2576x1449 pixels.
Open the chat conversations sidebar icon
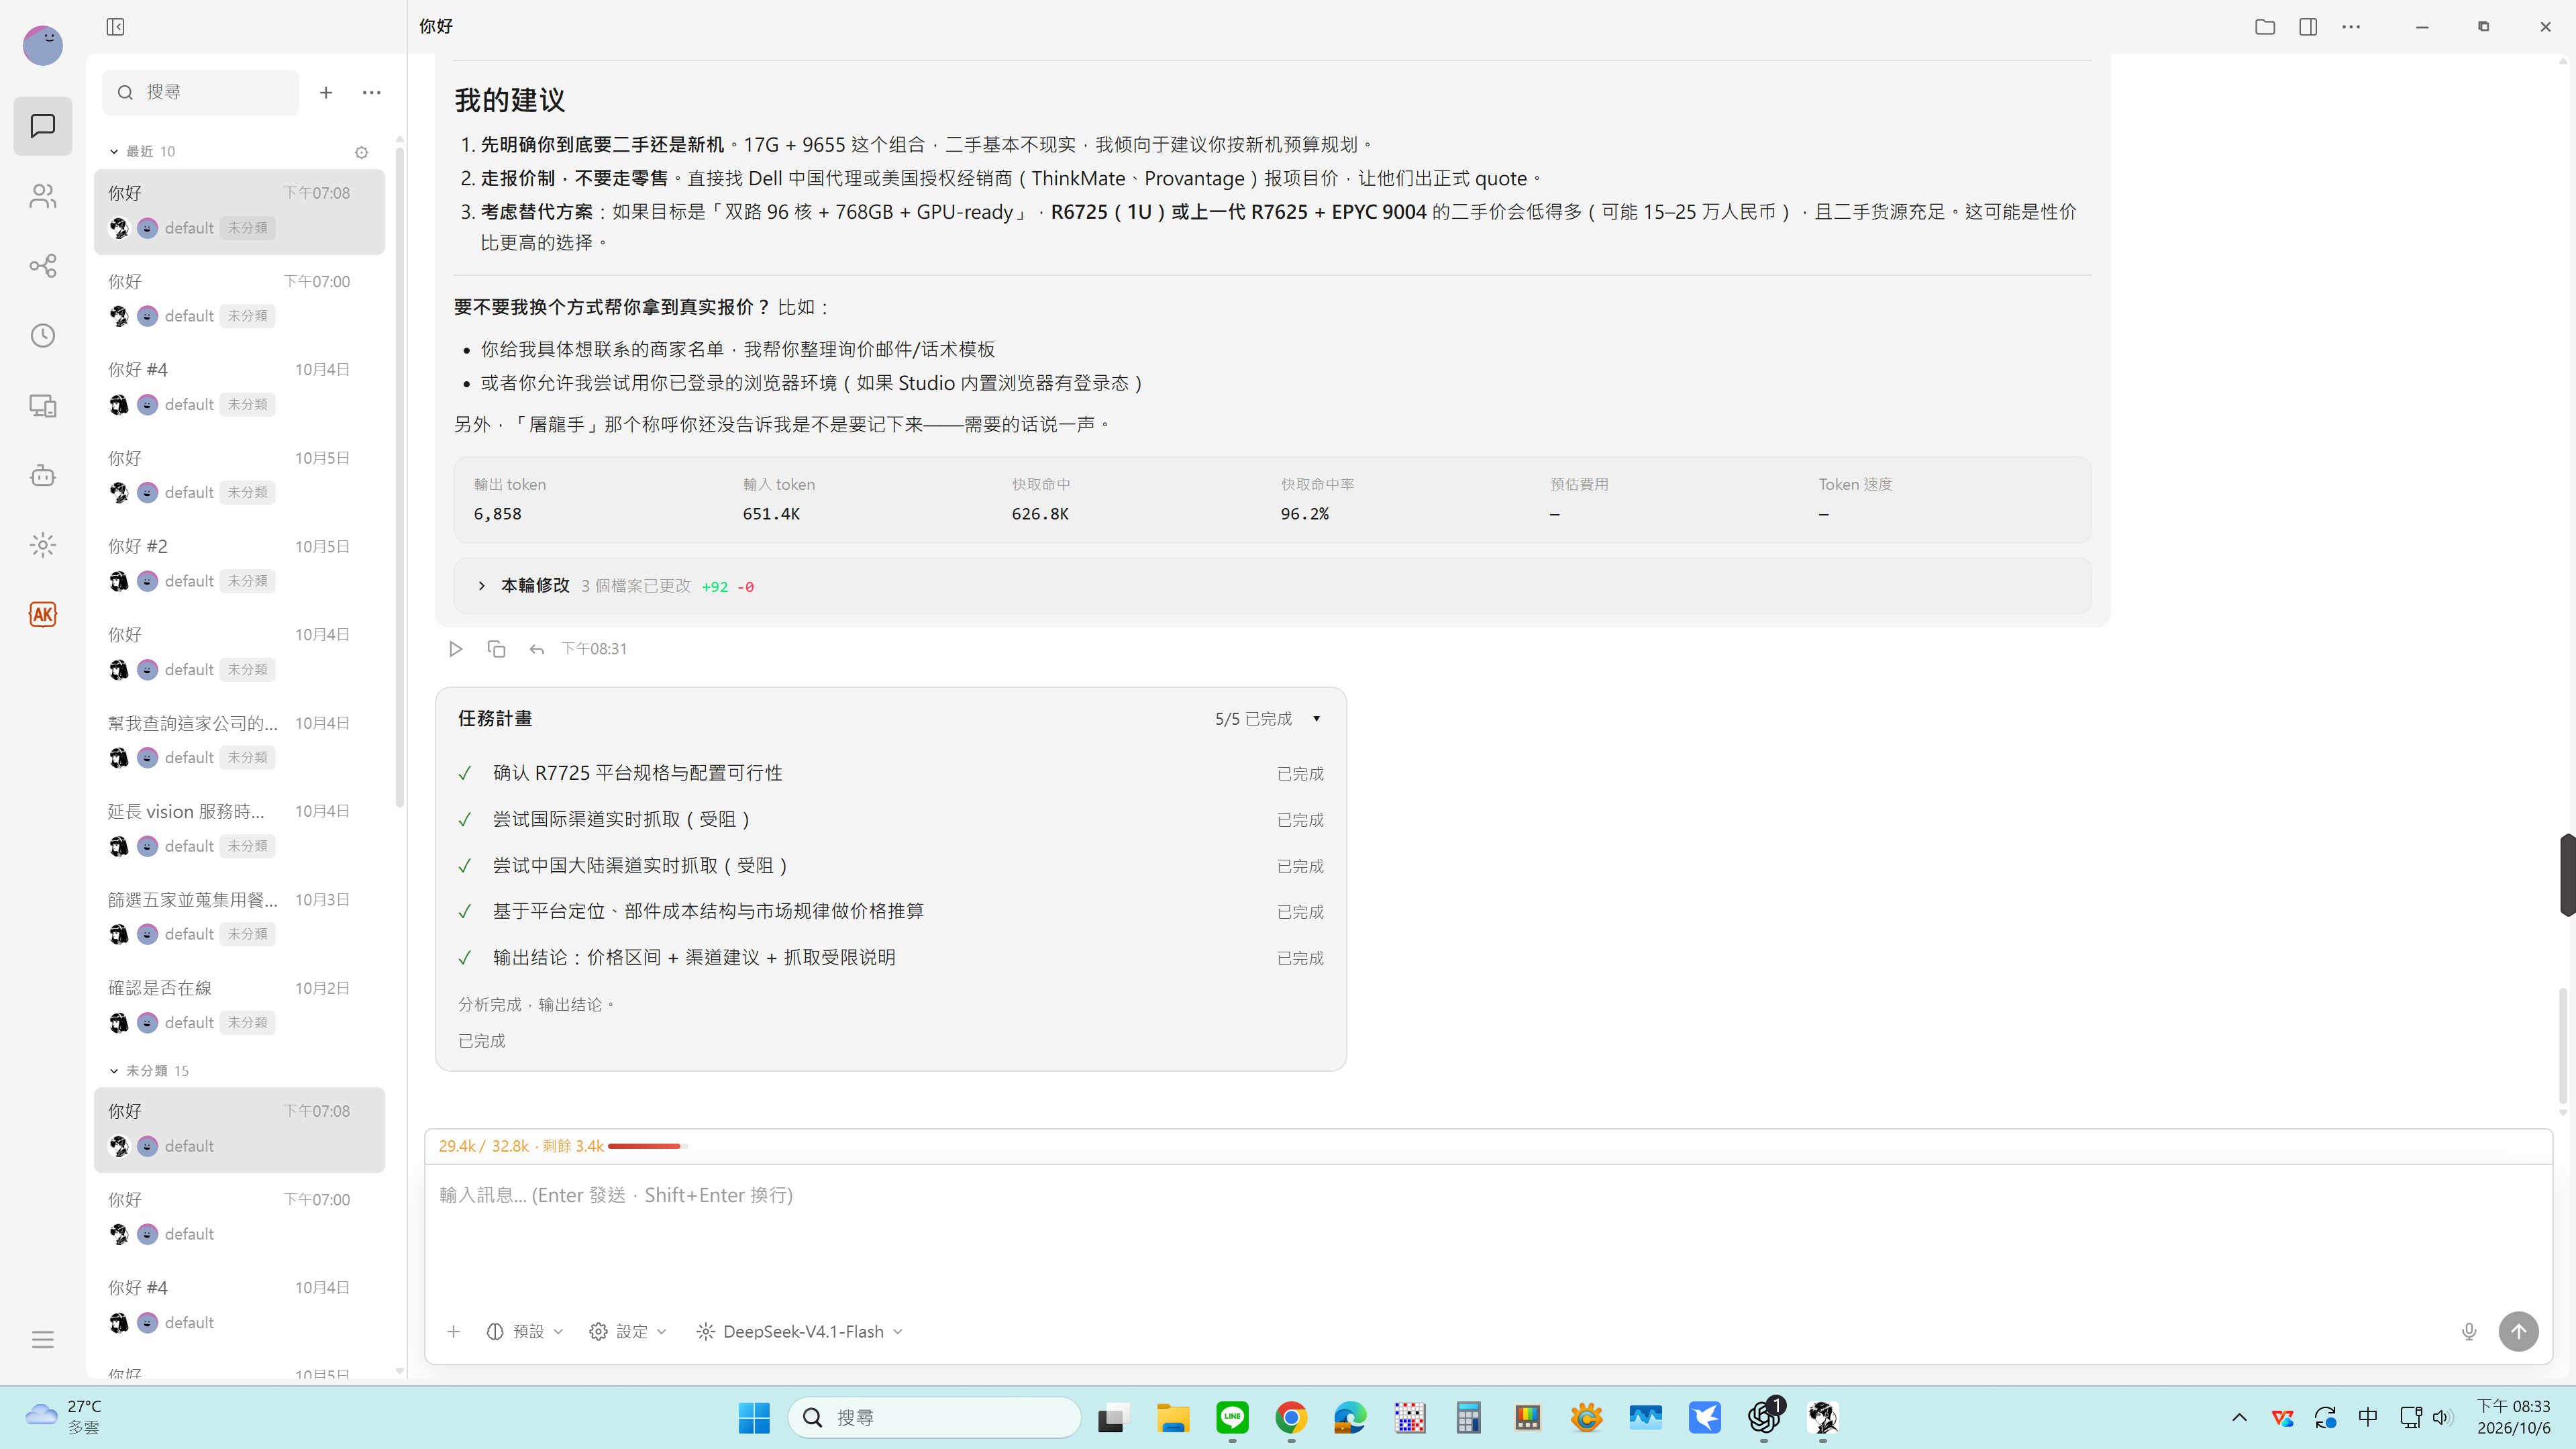click(x=43, y=126)
